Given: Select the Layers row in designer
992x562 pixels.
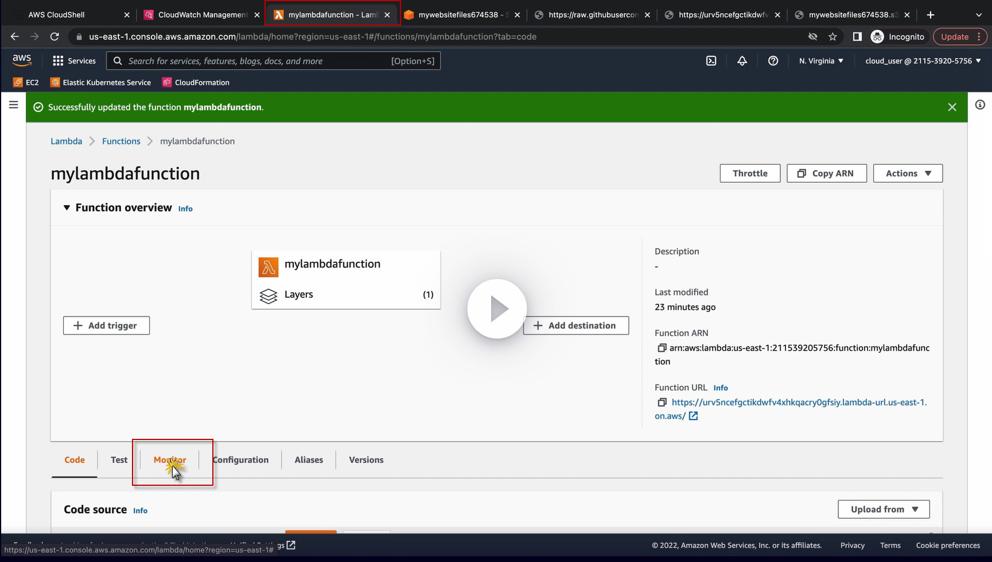Looking at the screenshot, I should (x=346, y=294).
